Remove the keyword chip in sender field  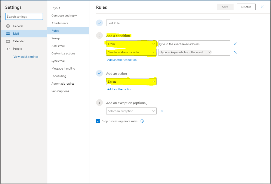point(210,52)
